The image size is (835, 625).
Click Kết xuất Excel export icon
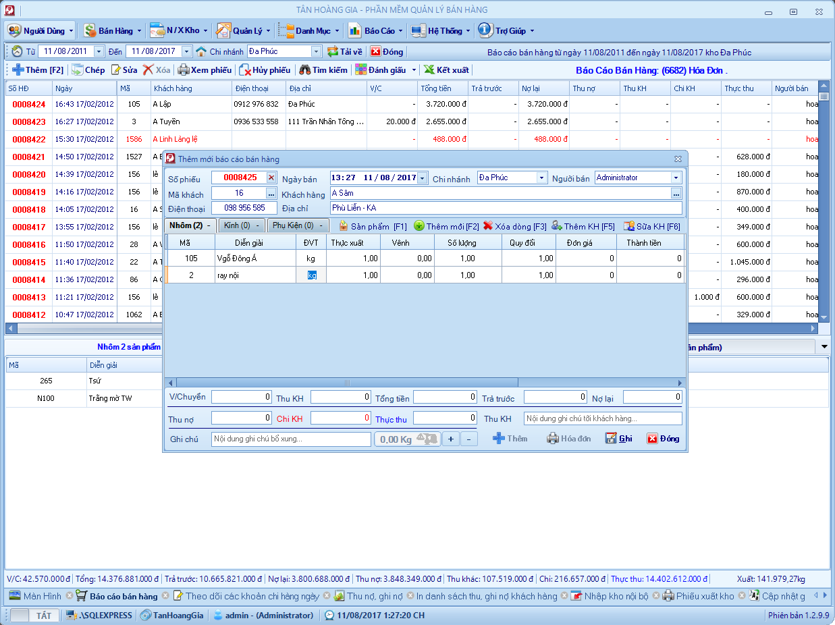pos(429,70)
